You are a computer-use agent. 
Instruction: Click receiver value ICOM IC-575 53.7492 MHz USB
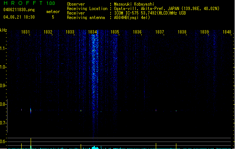[150, 13]
